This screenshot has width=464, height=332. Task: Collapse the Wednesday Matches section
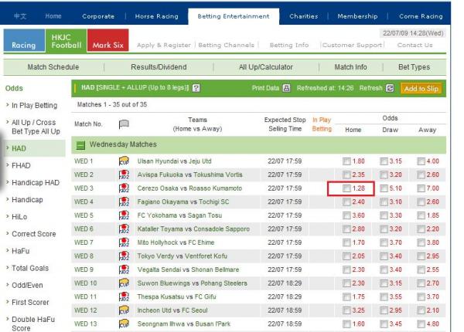[x=80, y=144]
